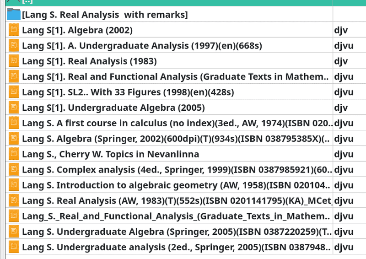Select Lang S., Cherry W. Topics in Nevanlinna
The height and width of the screenshot is (259, 366).
(x=110, y=154)
